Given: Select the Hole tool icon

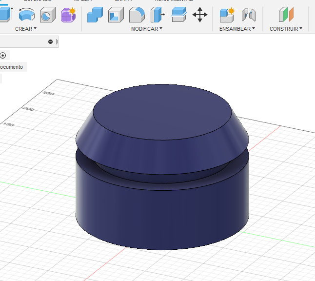Looking at the screenshot, I should tap(47, 15).
